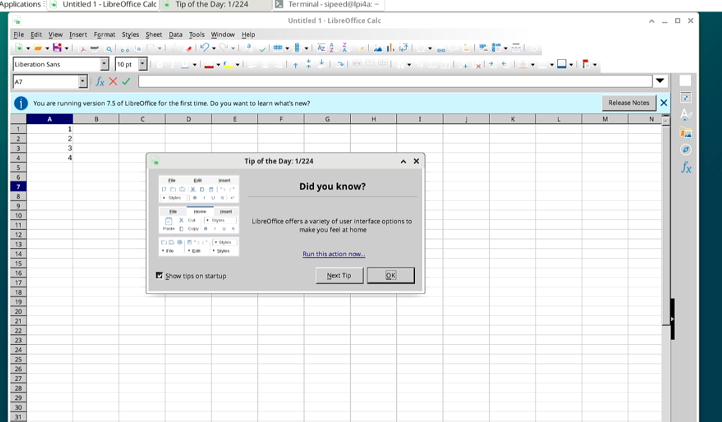
Task: Open the Insert menu
Action: pos(78,35)
